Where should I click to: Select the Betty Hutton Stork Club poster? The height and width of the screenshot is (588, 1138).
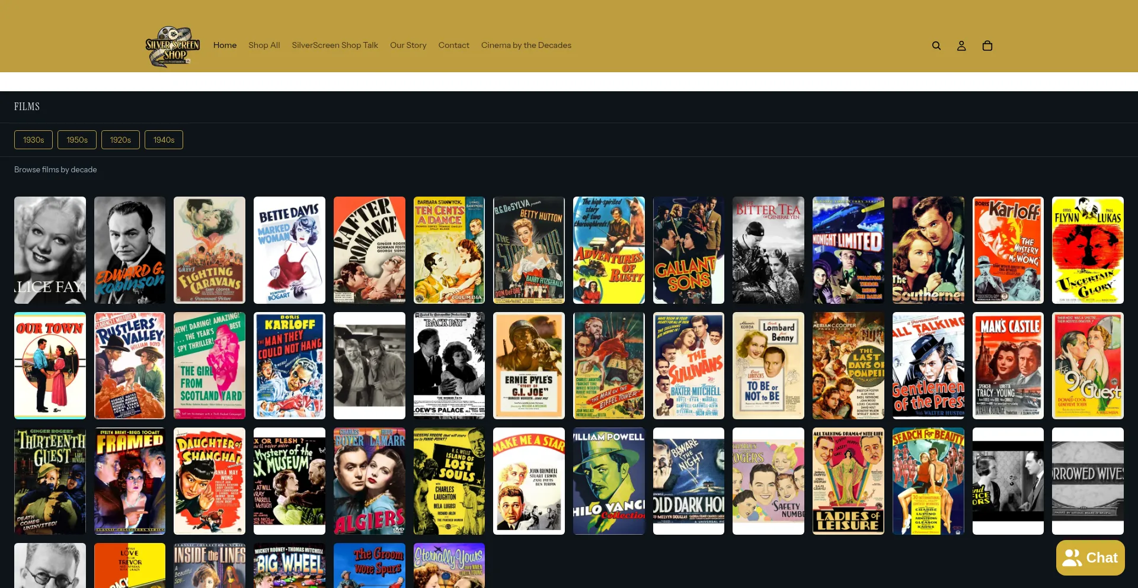click(x=529, y=250)
